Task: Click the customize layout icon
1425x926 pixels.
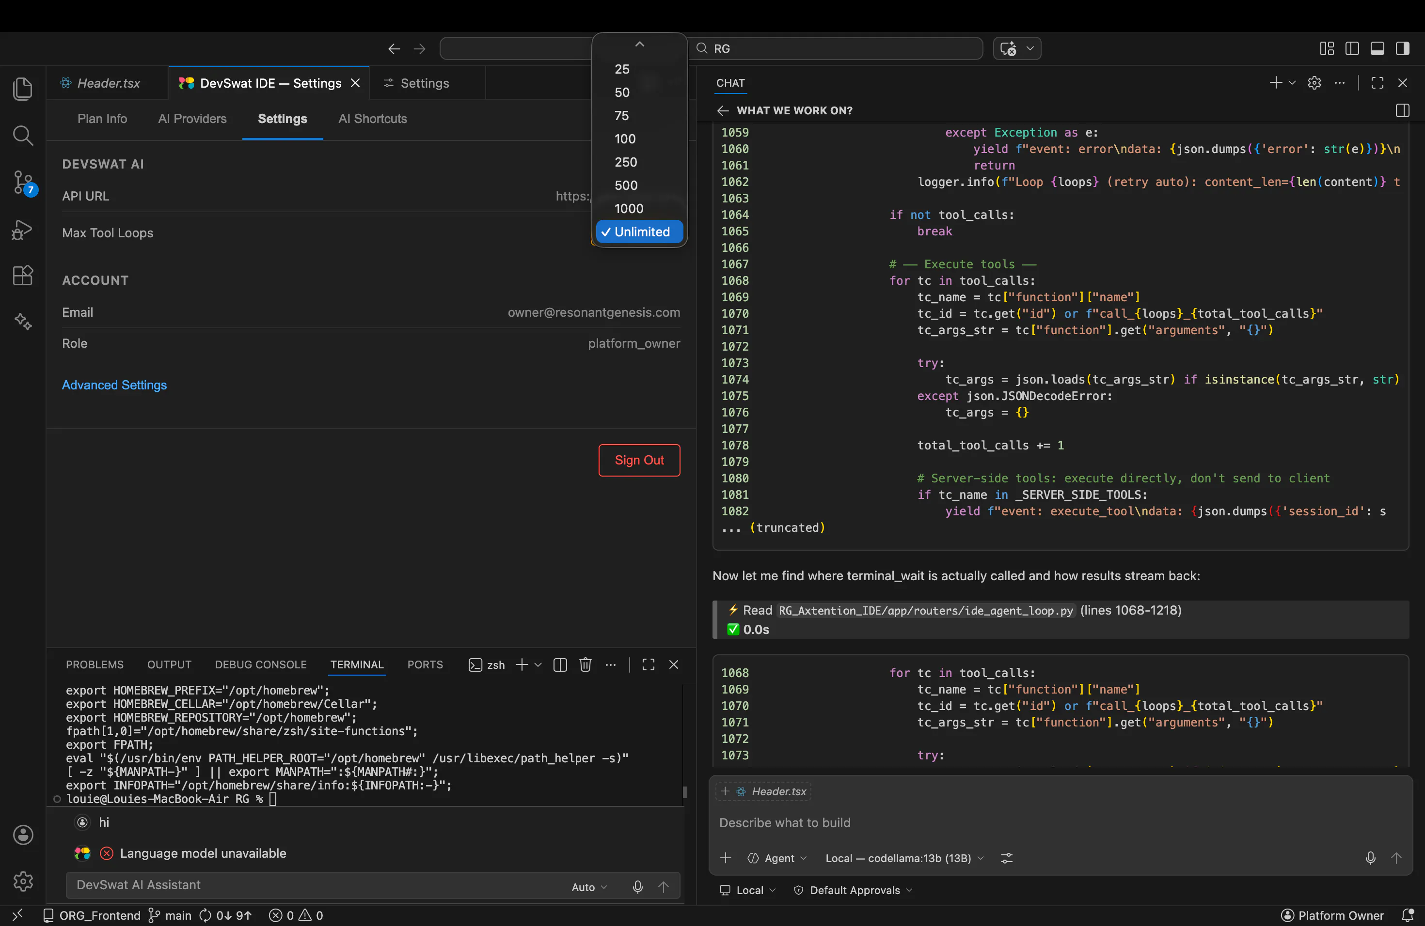Action: coord(1327,48)
